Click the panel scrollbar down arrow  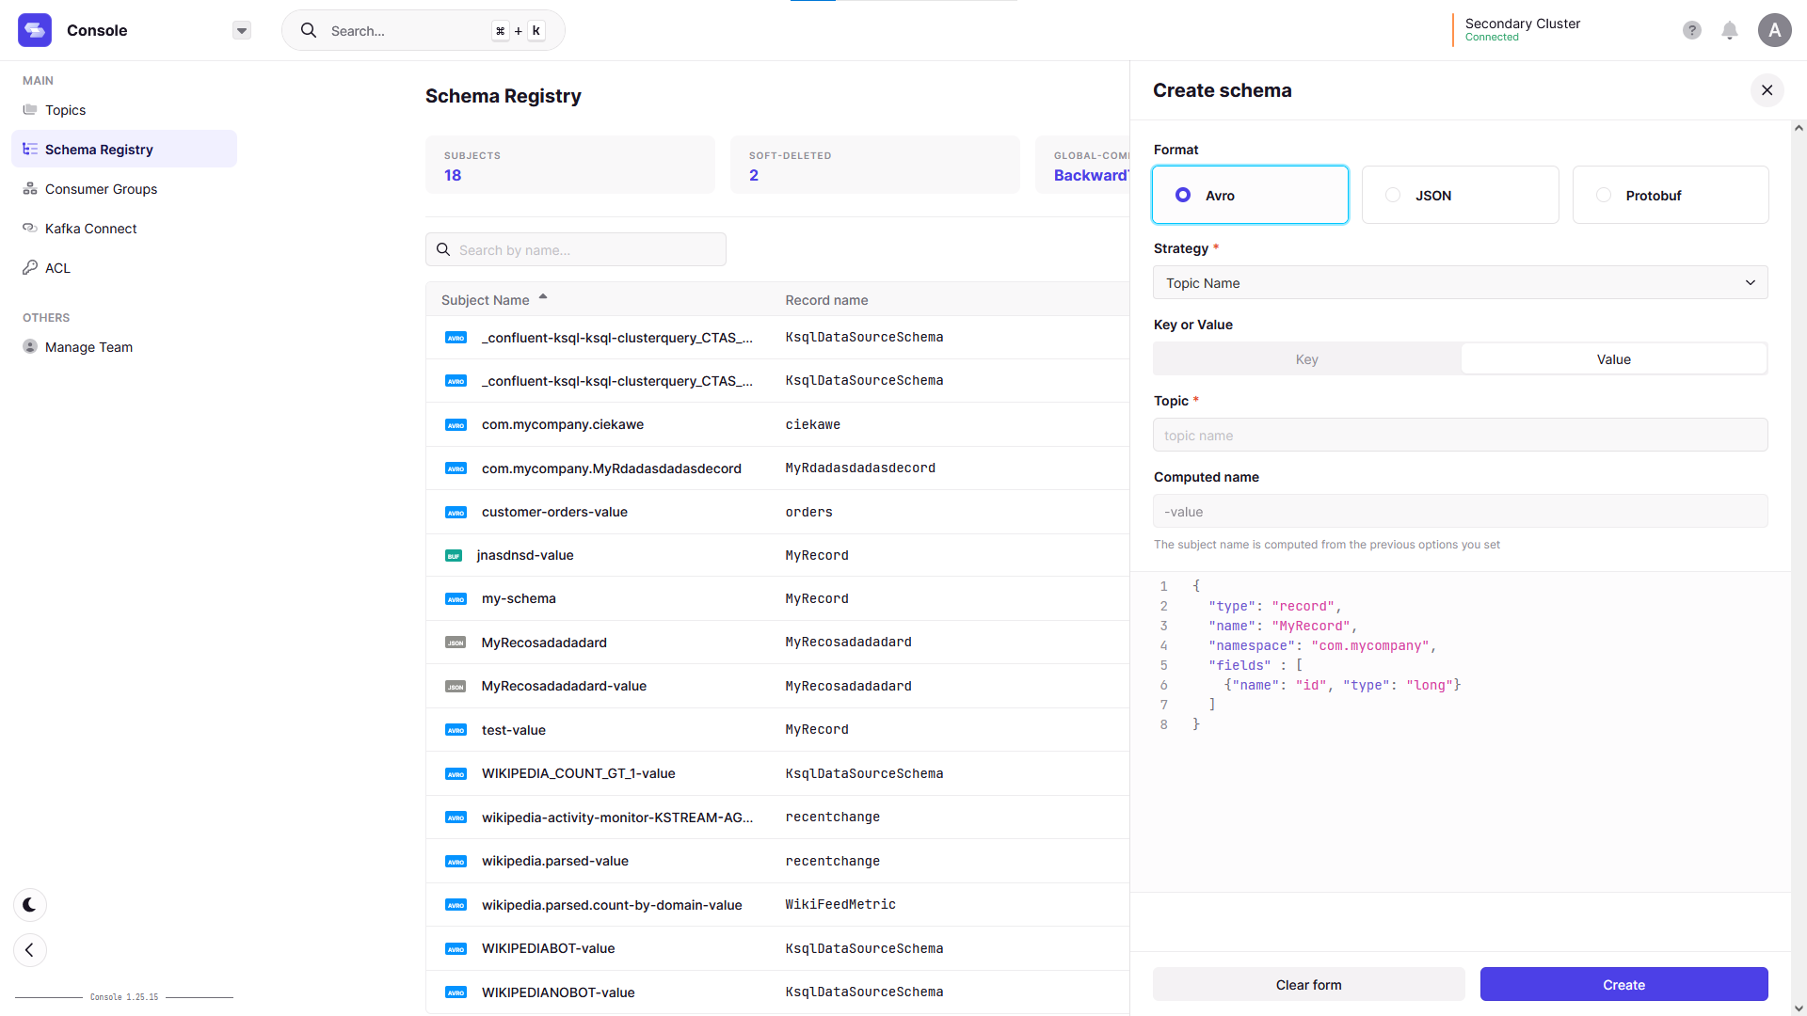(1799, 1008)
